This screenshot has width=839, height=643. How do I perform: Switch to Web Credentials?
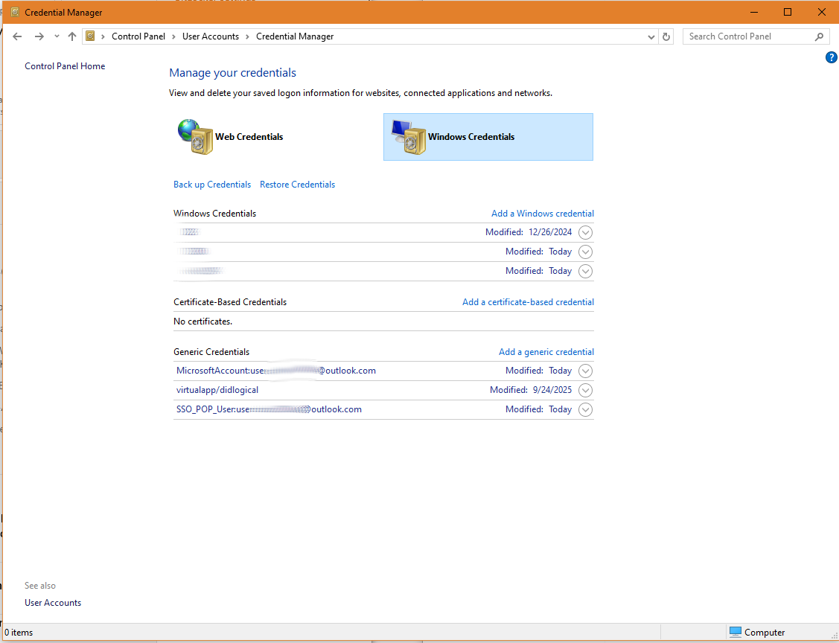(x=249, y=136)
